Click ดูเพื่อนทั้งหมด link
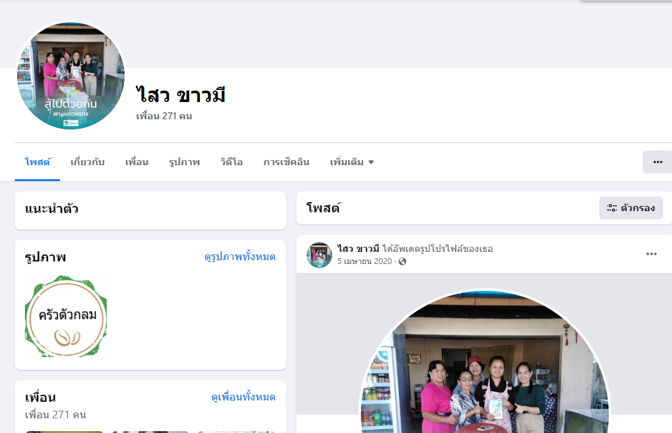672x433 pixels. point(243,397)
